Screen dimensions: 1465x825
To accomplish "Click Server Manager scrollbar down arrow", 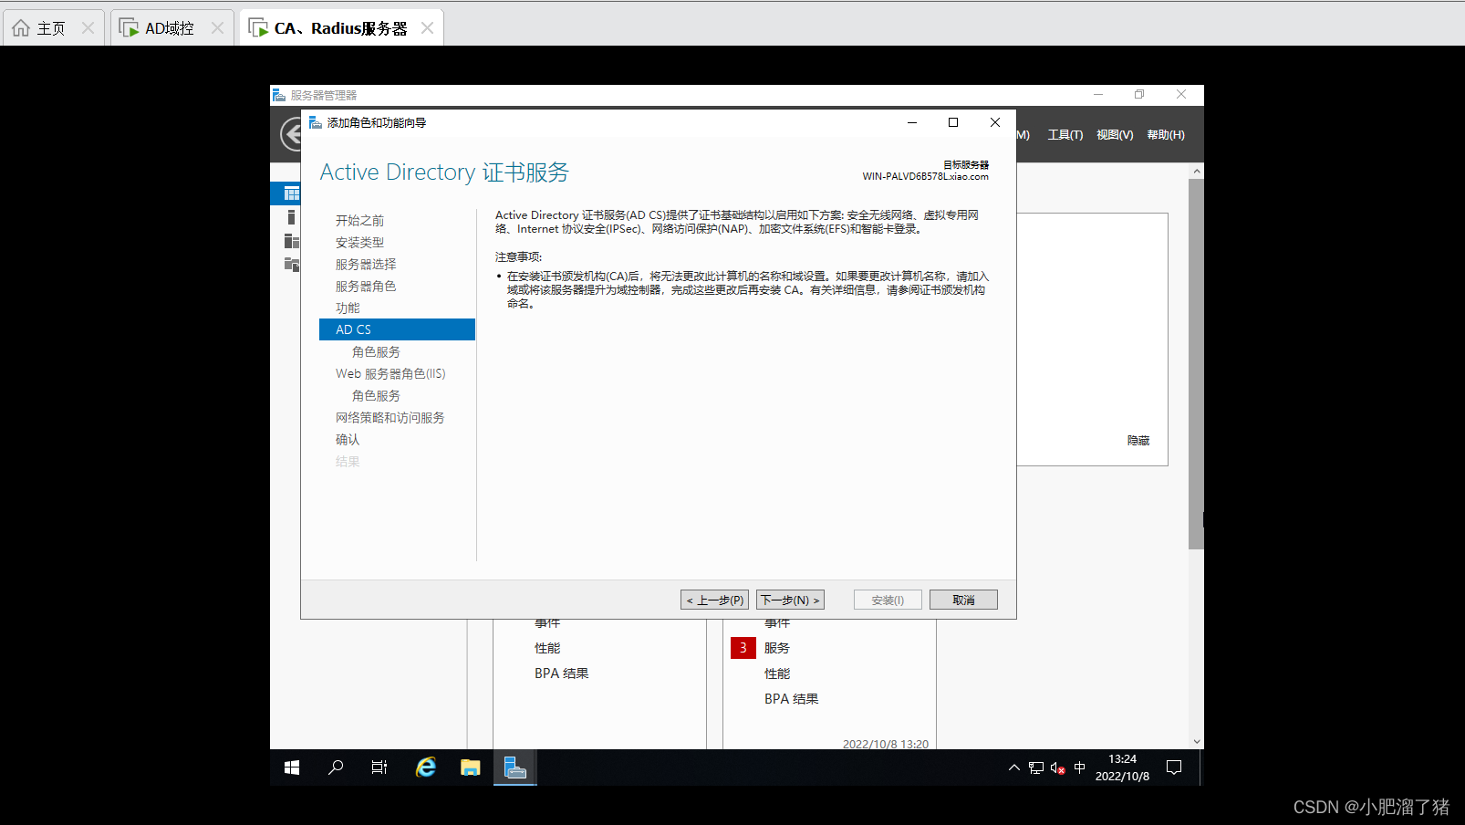I will [1196, 742].
